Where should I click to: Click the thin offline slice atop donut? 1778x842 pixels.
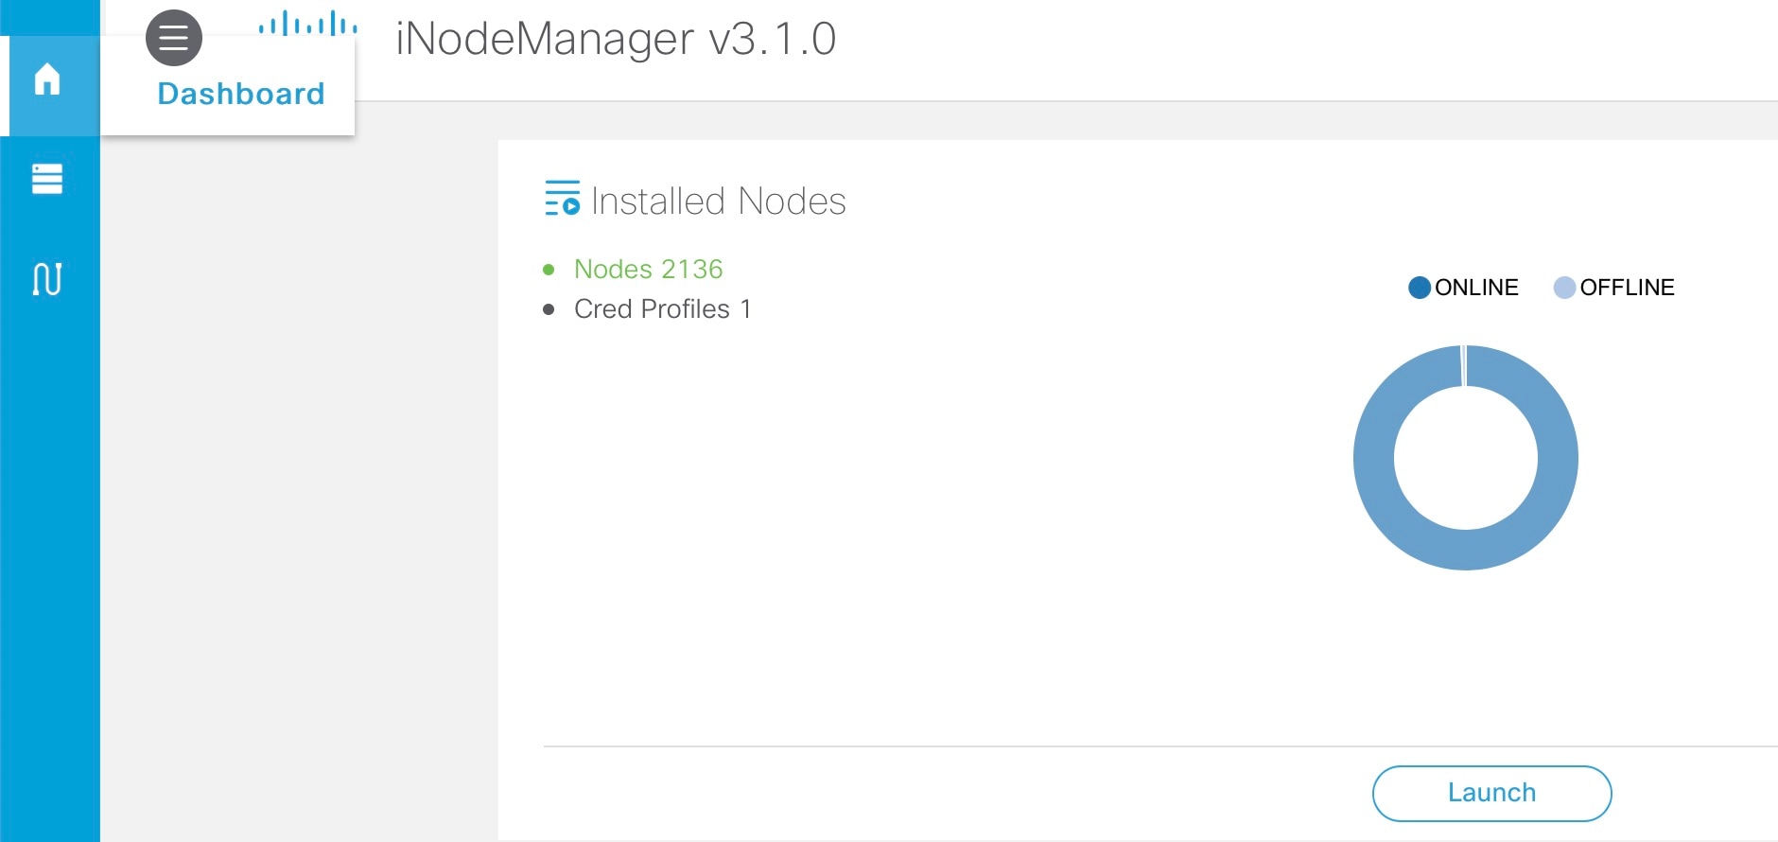pos(1463,366)
